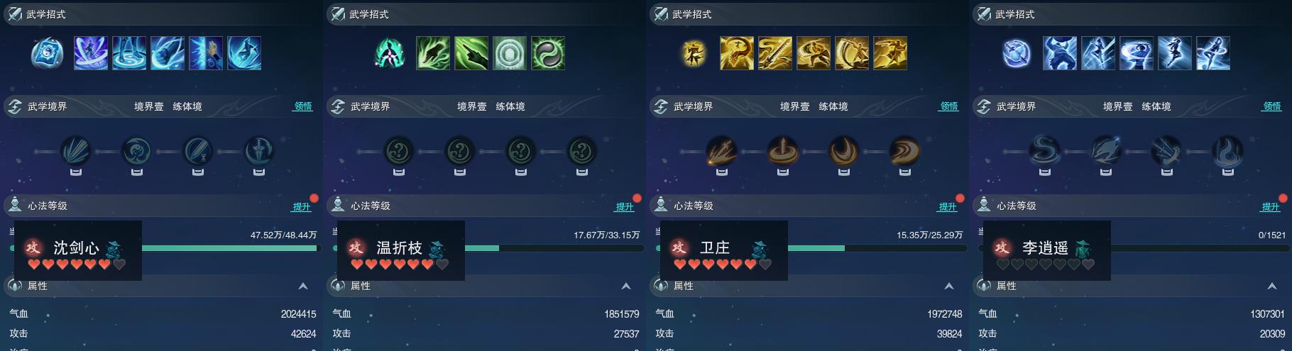Collapse 李逍遥's 属性 section arrow
Viewport: 1292px width, 351px height.
click(x=1272, y=286)
